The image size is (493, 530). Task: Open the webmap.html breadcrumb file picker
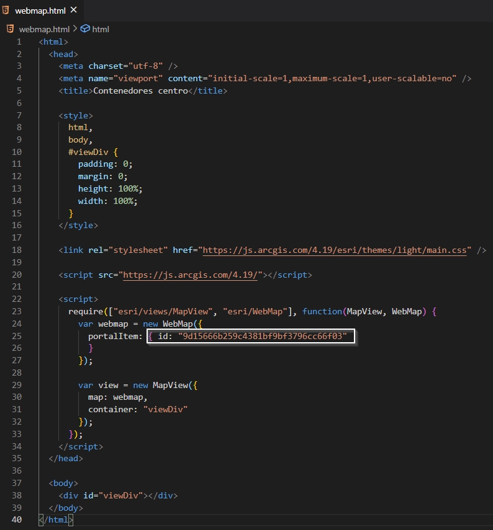pyautogui.click(x=44, y=29)
